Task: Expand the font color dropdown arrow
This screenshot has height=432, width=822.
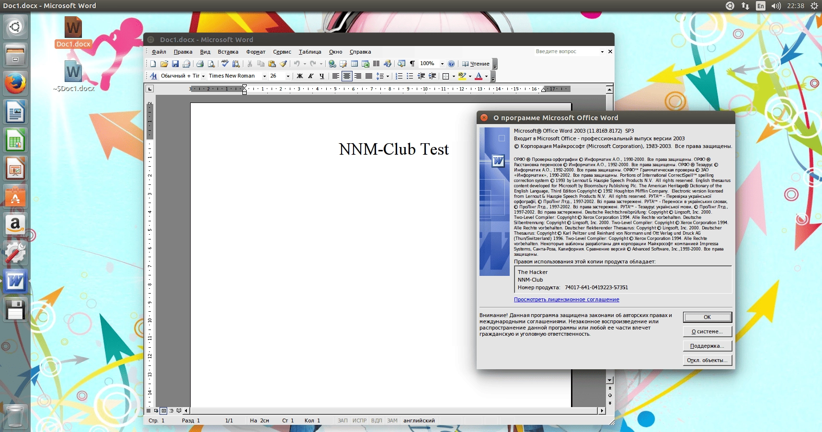Action: [x=486, y=76]
